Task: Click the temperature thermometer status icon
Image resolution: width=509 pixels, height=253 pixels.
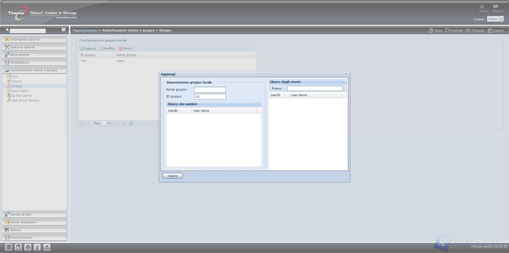Action: coord(37,247)
